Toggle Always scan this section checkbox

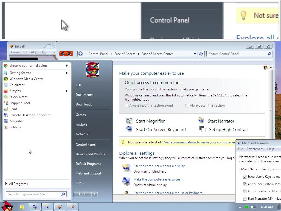point(187,106)
